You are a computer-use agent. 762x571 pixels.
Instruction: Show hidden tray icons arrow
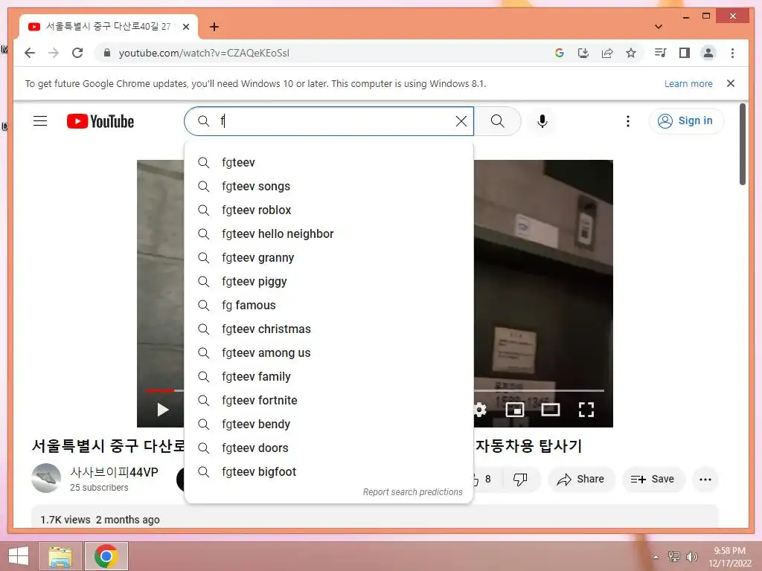(656, 557)
